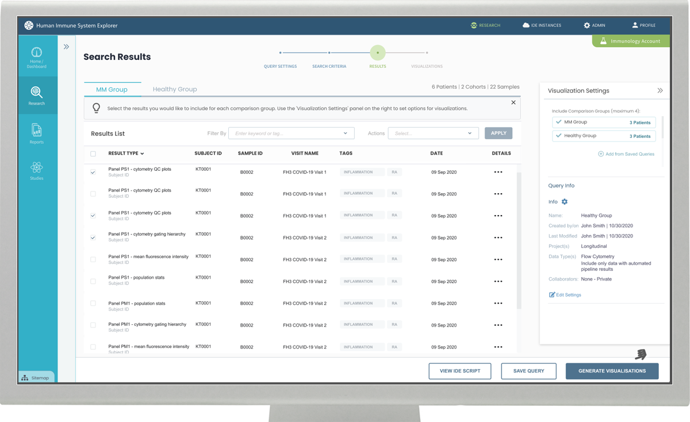This screenshot has height=422, width=690.
Task: Close the lightbulb hint banner
Action: (x=513, y=102)
